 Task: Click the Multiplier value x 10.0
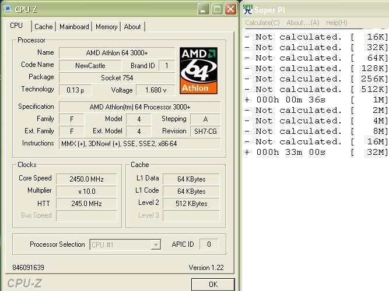[86, 191]
